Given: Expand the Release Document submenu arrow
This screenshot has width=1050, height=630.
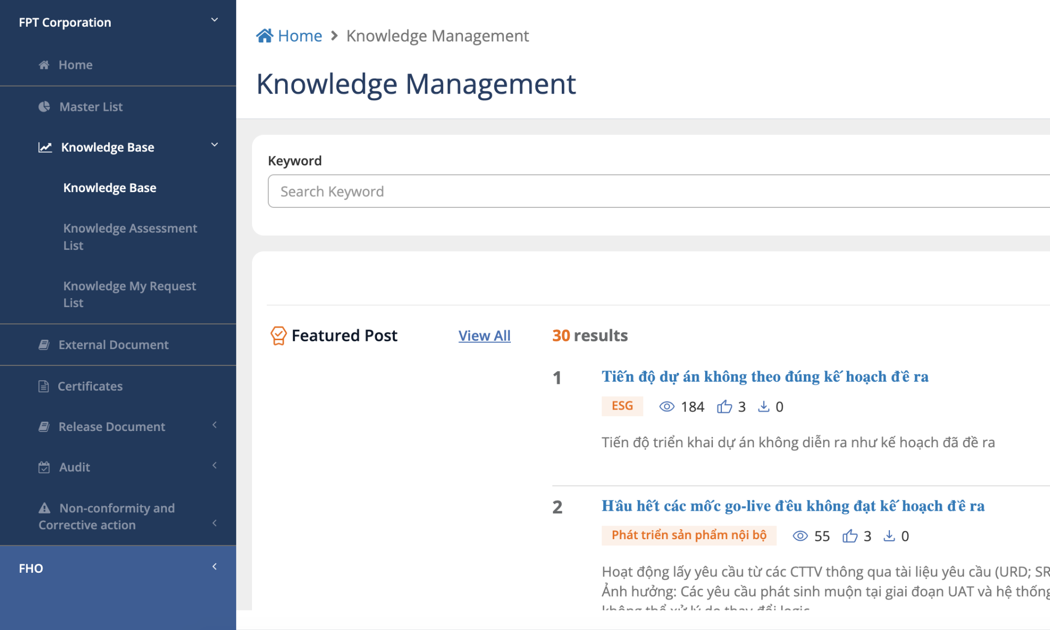Looking at the screenshot, I should click(214, 425).
